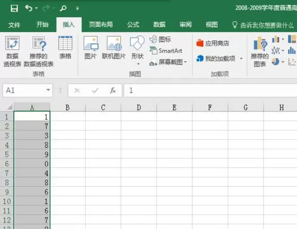297x229 pixels.
Task: Expand the 屏幕截图 dropdown arrow
Action: click(x=185, y=62)
